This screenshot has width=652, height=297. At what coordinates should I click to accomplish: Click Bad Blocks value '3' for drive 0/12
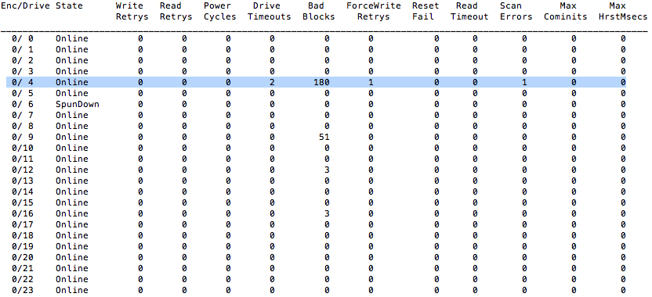[327, 170]
